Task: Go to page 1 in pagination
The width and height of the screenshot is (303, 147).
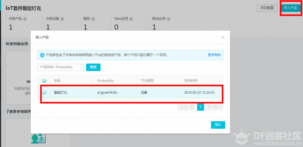Action: tap(200, 107)
